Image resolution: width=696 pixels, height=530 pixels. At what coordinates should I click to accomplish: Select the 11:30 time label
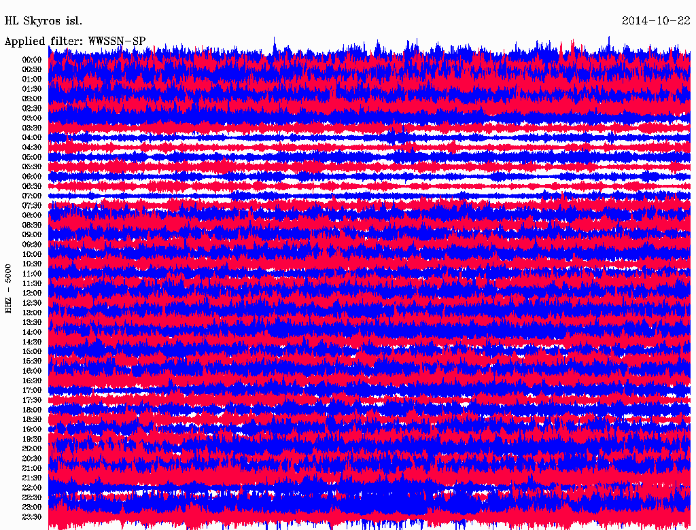coord(31,283)
